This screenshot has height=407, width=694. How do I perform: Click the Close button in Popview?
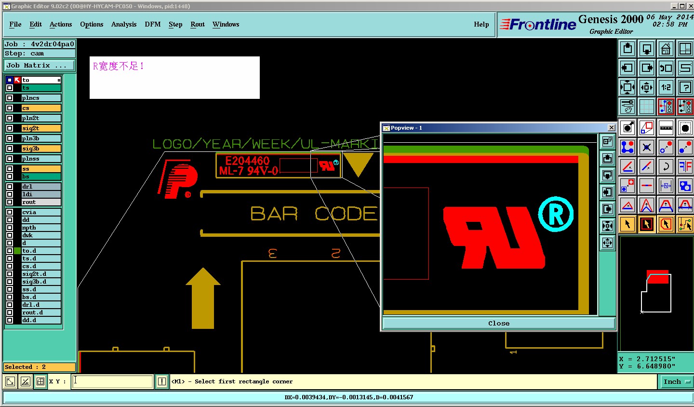(499, 323)
